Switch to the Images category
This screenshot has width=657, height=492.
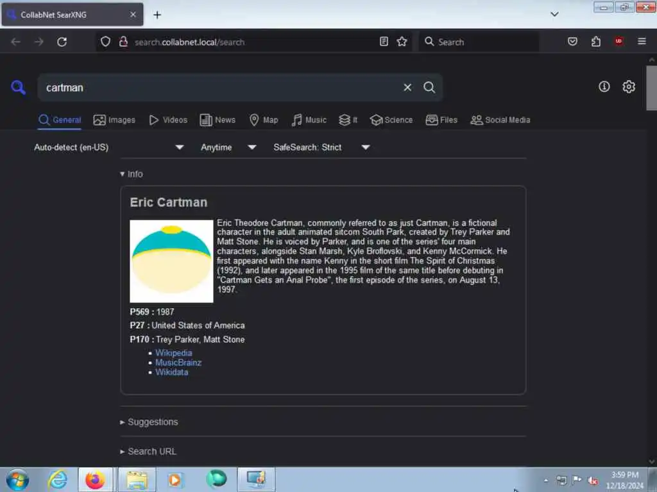114,120
